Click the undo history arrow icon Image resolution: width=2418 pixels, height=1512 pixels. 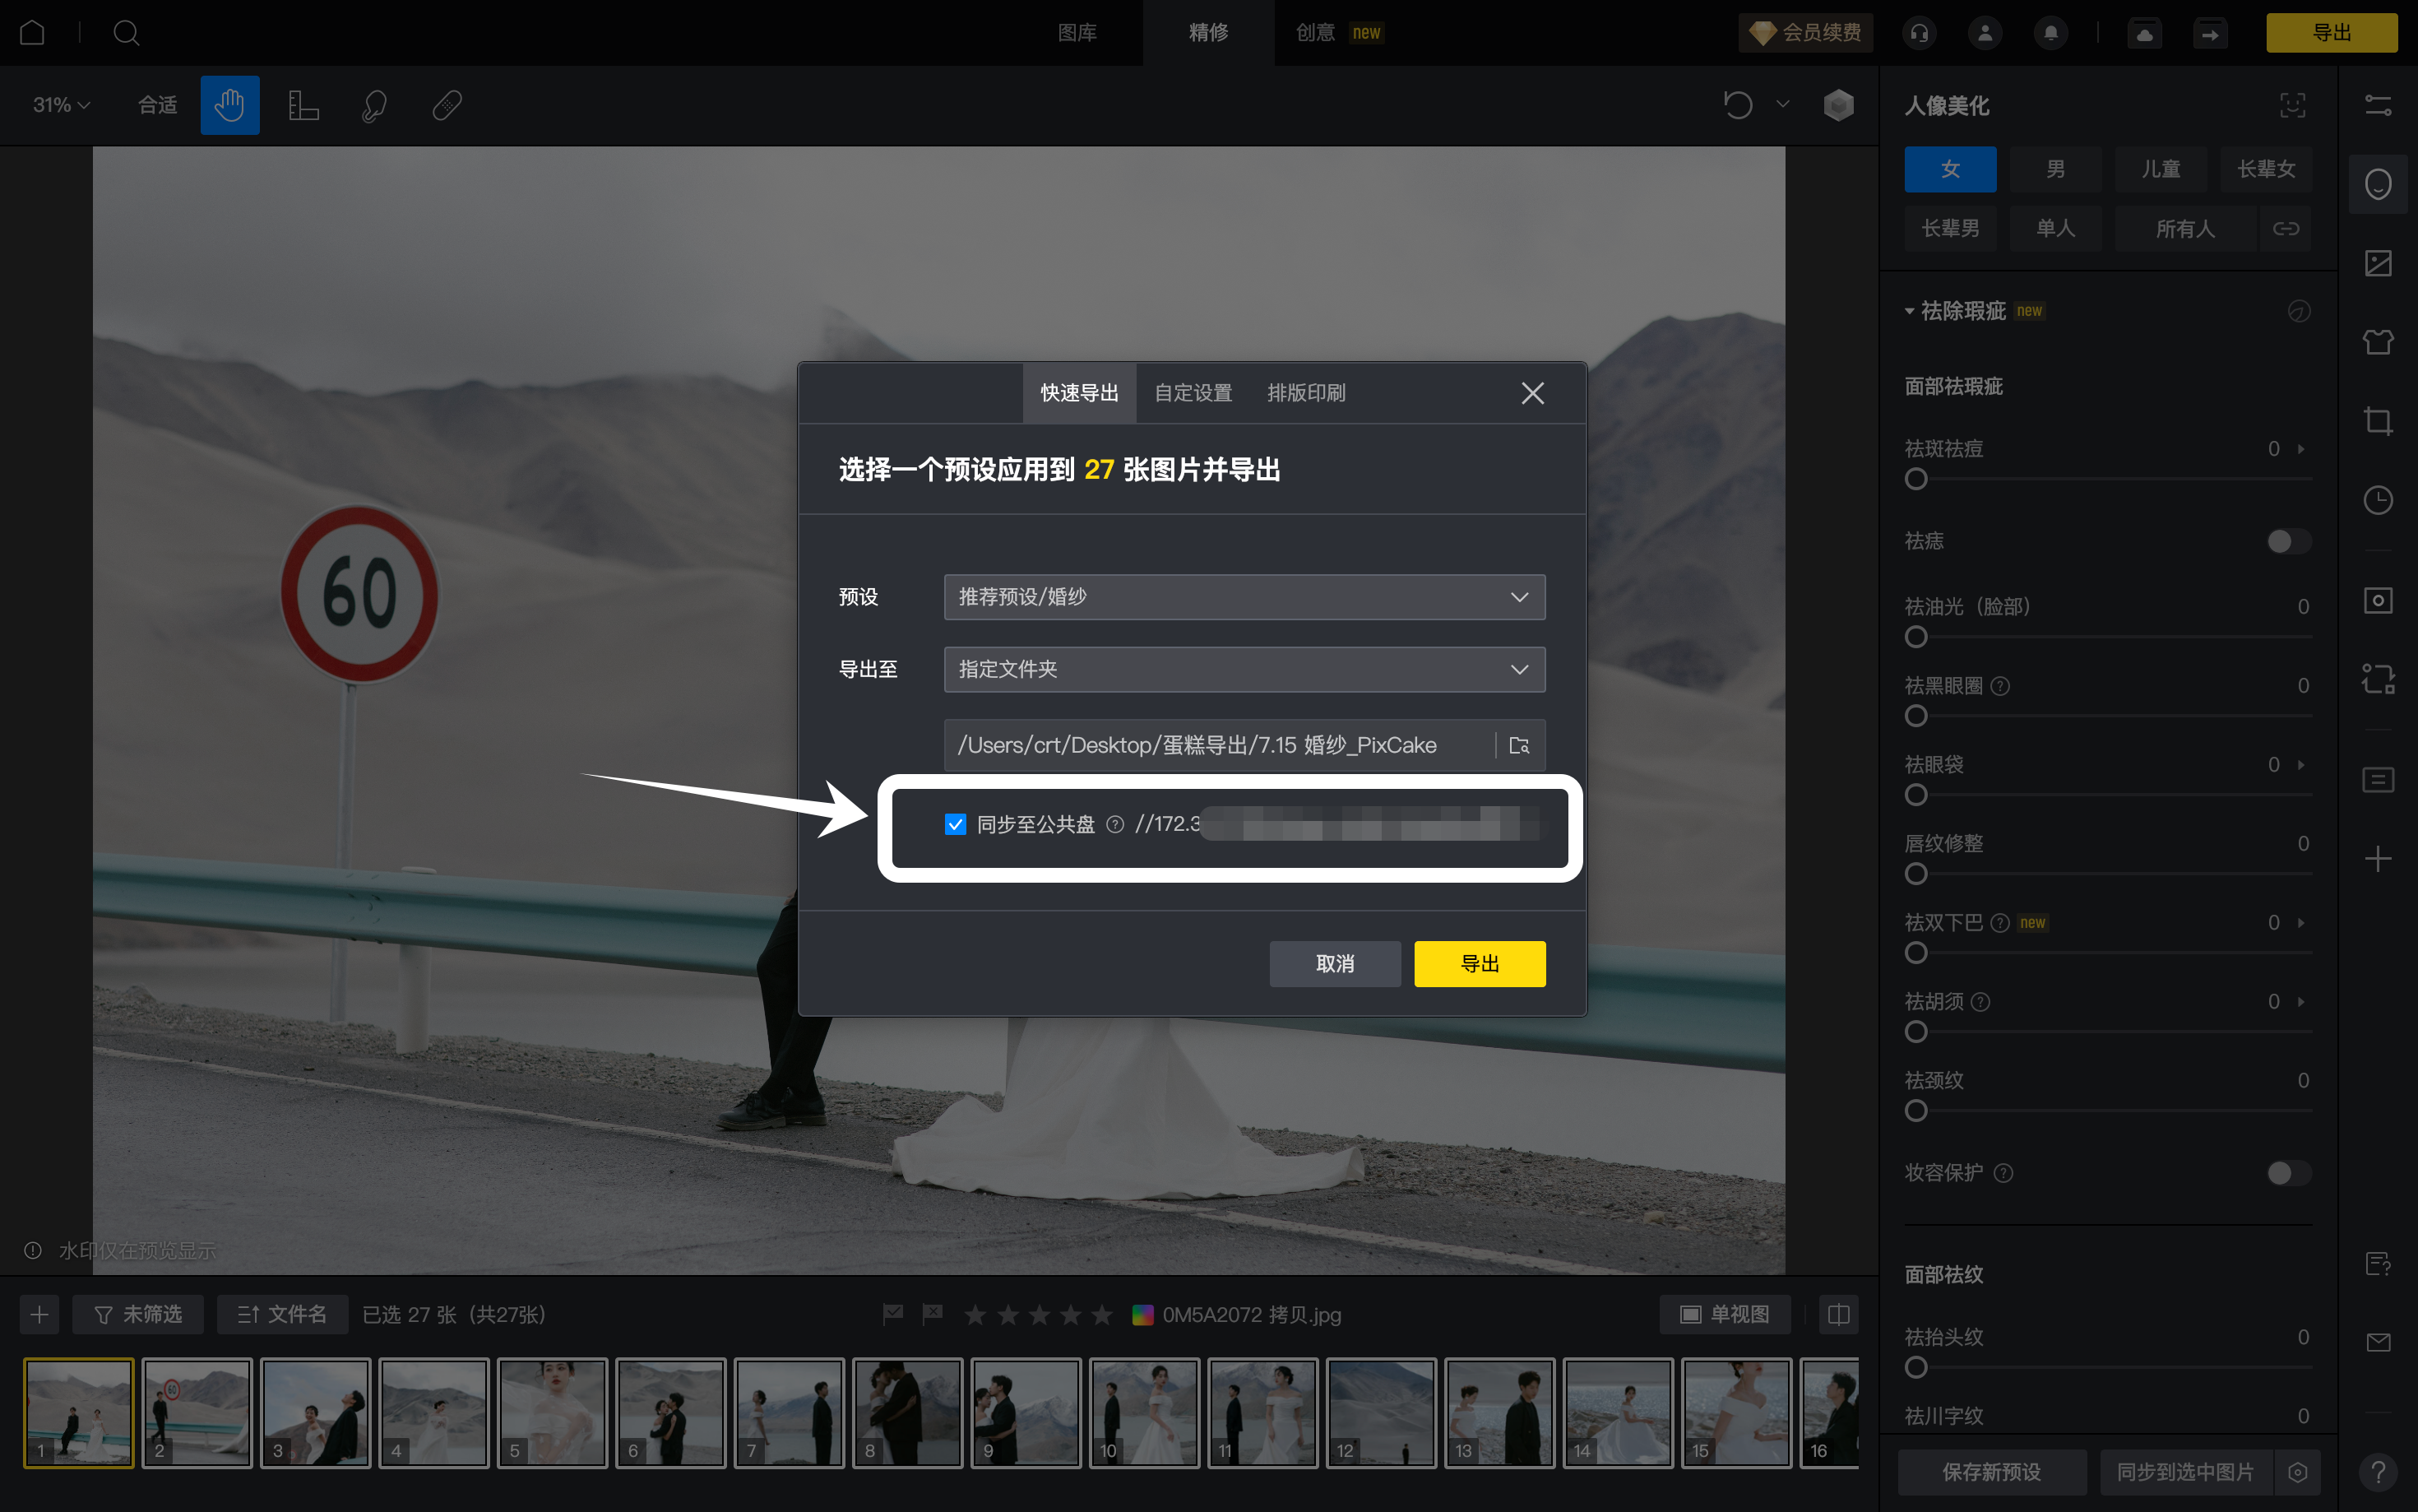(x=1737, y=105)
